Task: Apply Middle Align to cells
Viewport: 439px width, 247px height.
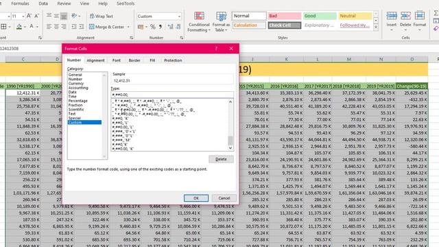Action: [56, 16]
